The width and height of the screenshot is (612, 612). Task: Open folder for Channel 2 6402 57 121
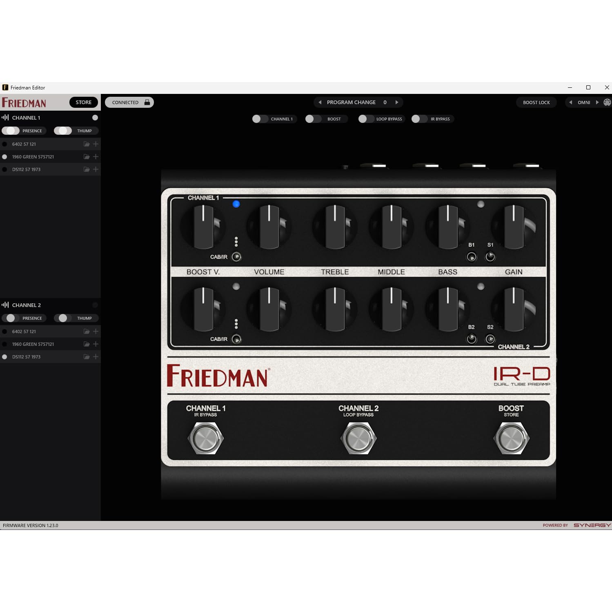coord(87,332)
